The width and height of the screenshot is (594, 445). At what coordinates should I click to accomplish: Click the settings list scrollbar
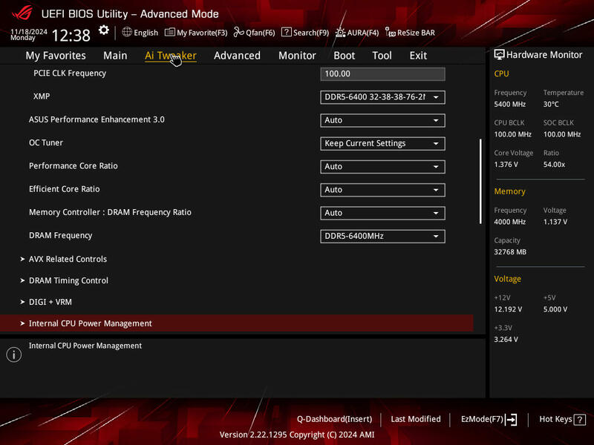click(x=480, y=181)
